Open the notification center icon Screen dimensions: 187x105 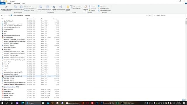tap(184, 103)
